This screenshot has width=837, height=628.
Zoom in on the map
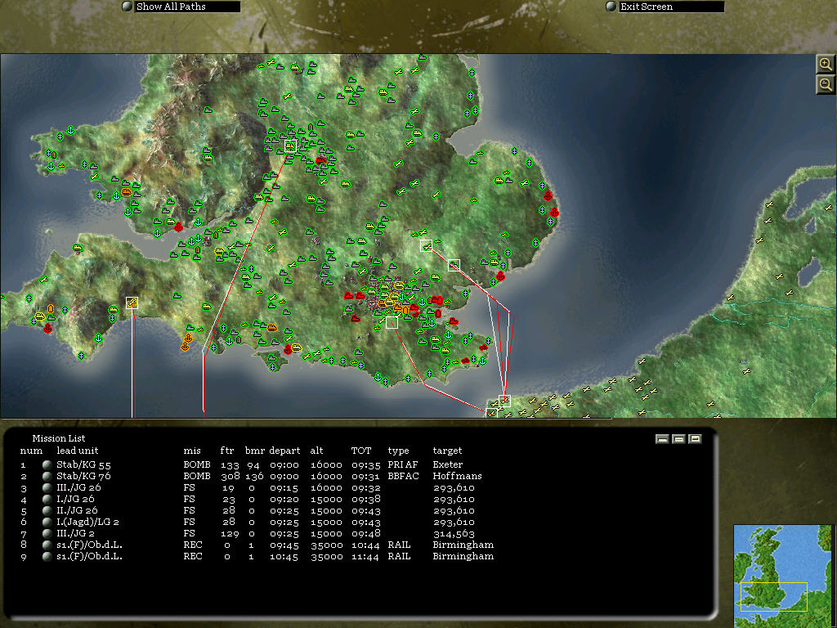click(826, 65)
